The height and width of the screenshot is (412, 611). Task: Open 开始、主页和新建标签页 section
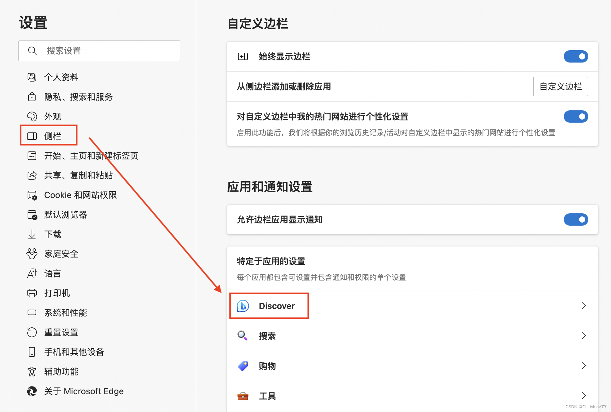[x=91, y=156]
